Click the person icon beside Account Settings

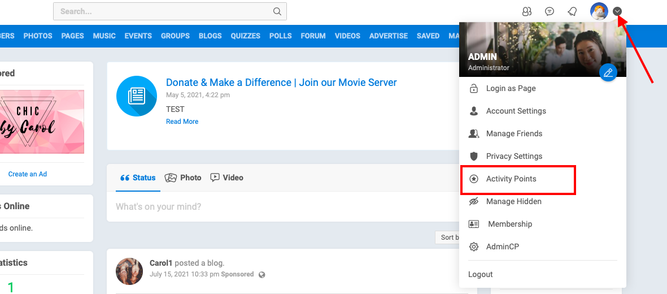[x=473, y=111]
